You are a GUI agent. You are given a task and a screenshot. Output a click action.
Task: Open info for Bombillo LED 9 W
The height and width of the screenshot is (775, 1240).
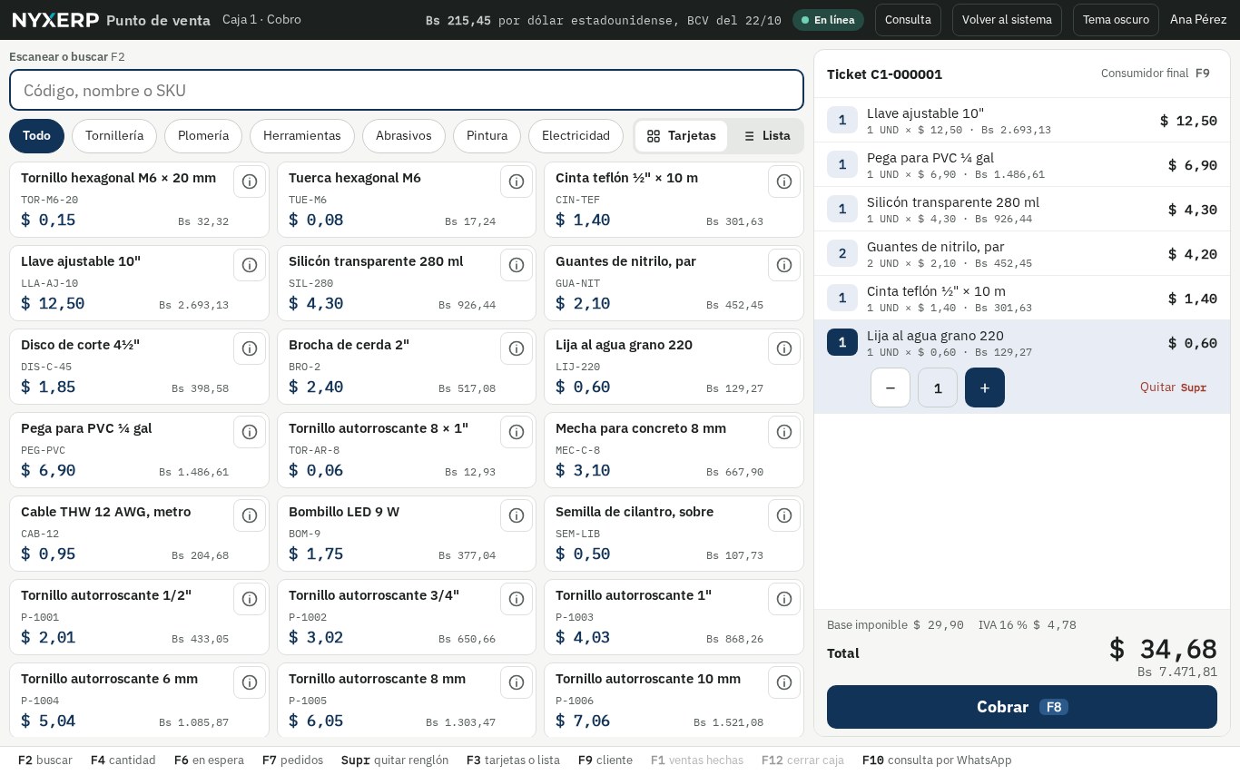point(517,515)
